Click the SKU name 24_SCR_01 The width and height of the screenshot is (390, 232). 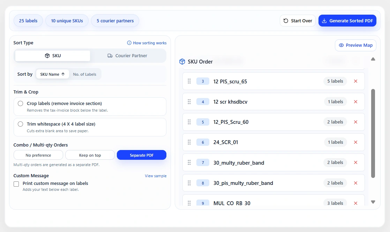point(226,142)
